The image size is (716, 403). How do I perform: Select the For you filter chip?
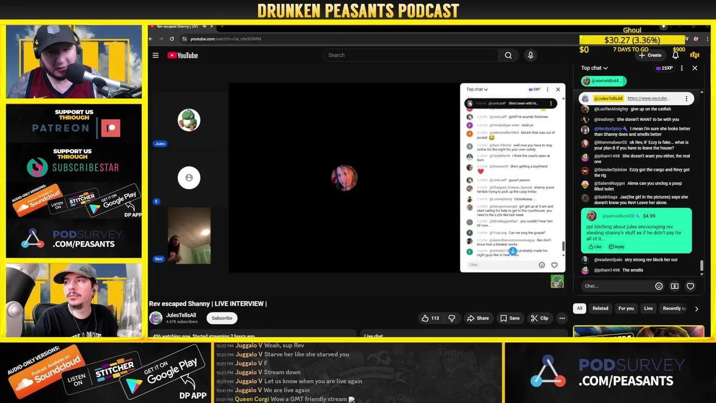tap(626, 308)
